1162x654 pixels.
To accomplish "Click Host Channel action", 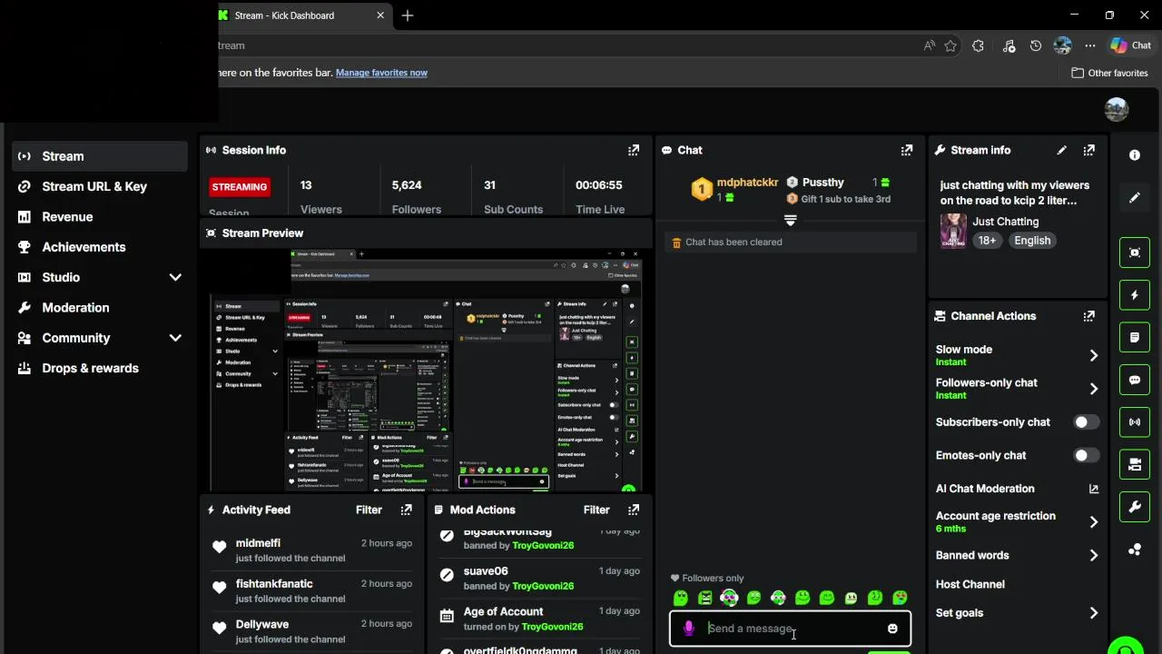I will 970,584.
